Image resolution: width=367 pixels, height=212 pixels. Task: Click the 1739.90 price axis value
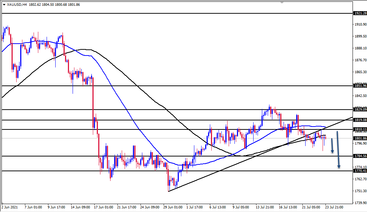pyautogui.click(x=360, y=203)
